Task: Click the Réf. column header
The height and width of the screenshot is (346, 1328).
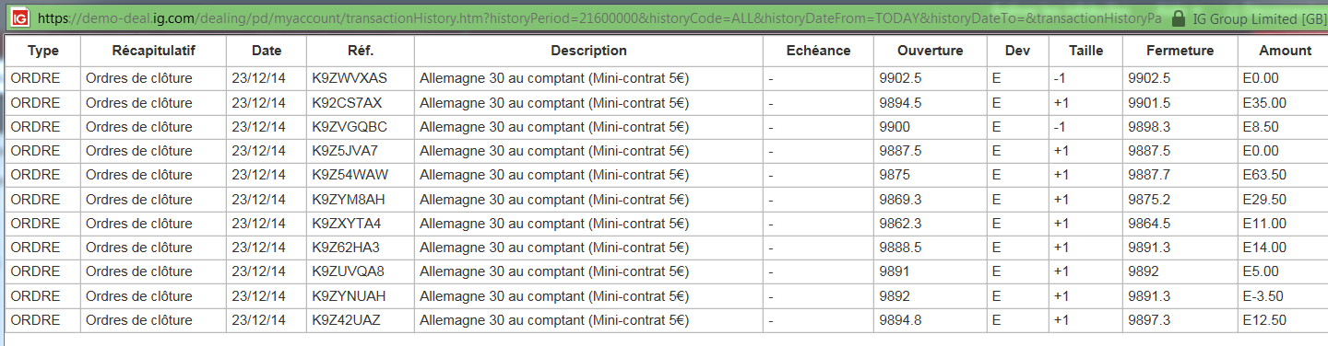Action: [361, 51]
